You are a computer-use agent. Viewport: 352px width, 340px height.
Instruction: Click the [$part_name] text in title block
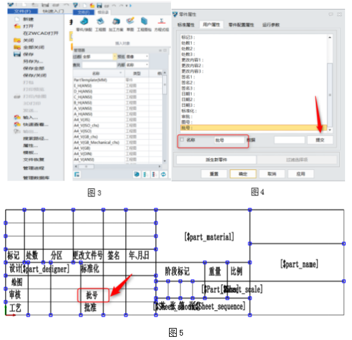click(299, 264)
